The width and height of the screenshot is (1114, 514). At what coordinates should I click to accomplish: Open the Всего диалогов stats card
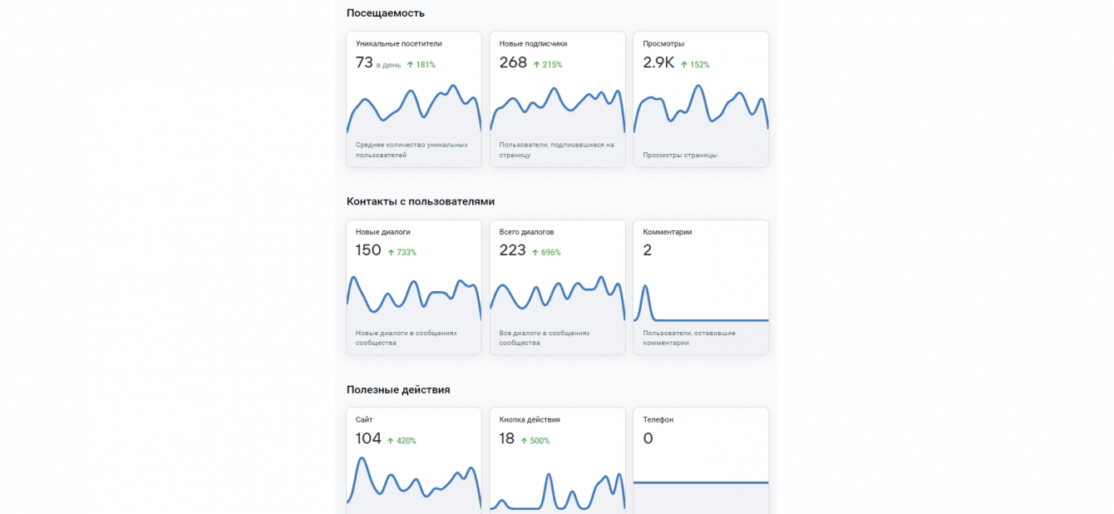pos(558,288)
